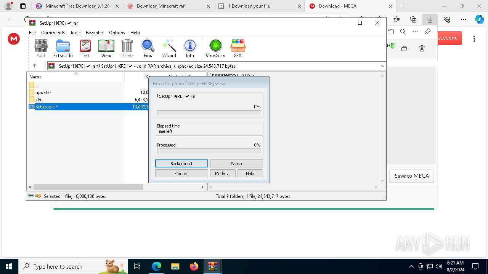Open the Extract To tool
488x274 pixels.
click(63, 48)
